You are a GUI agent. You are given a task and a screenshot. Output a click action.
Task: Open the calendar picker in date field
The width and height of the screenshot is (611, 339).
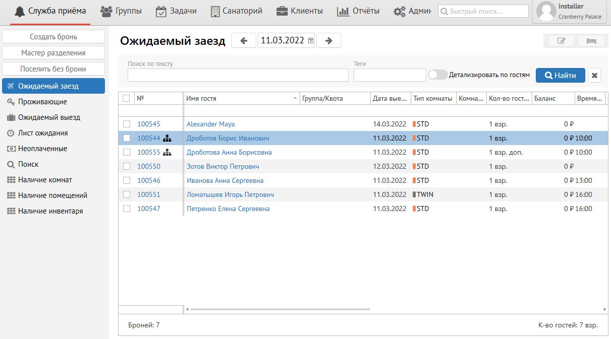(311, 41)
